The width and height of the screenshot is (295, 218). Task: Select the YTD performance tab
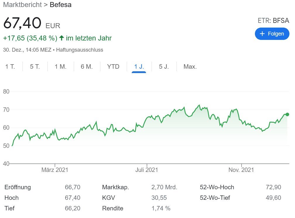113,67
